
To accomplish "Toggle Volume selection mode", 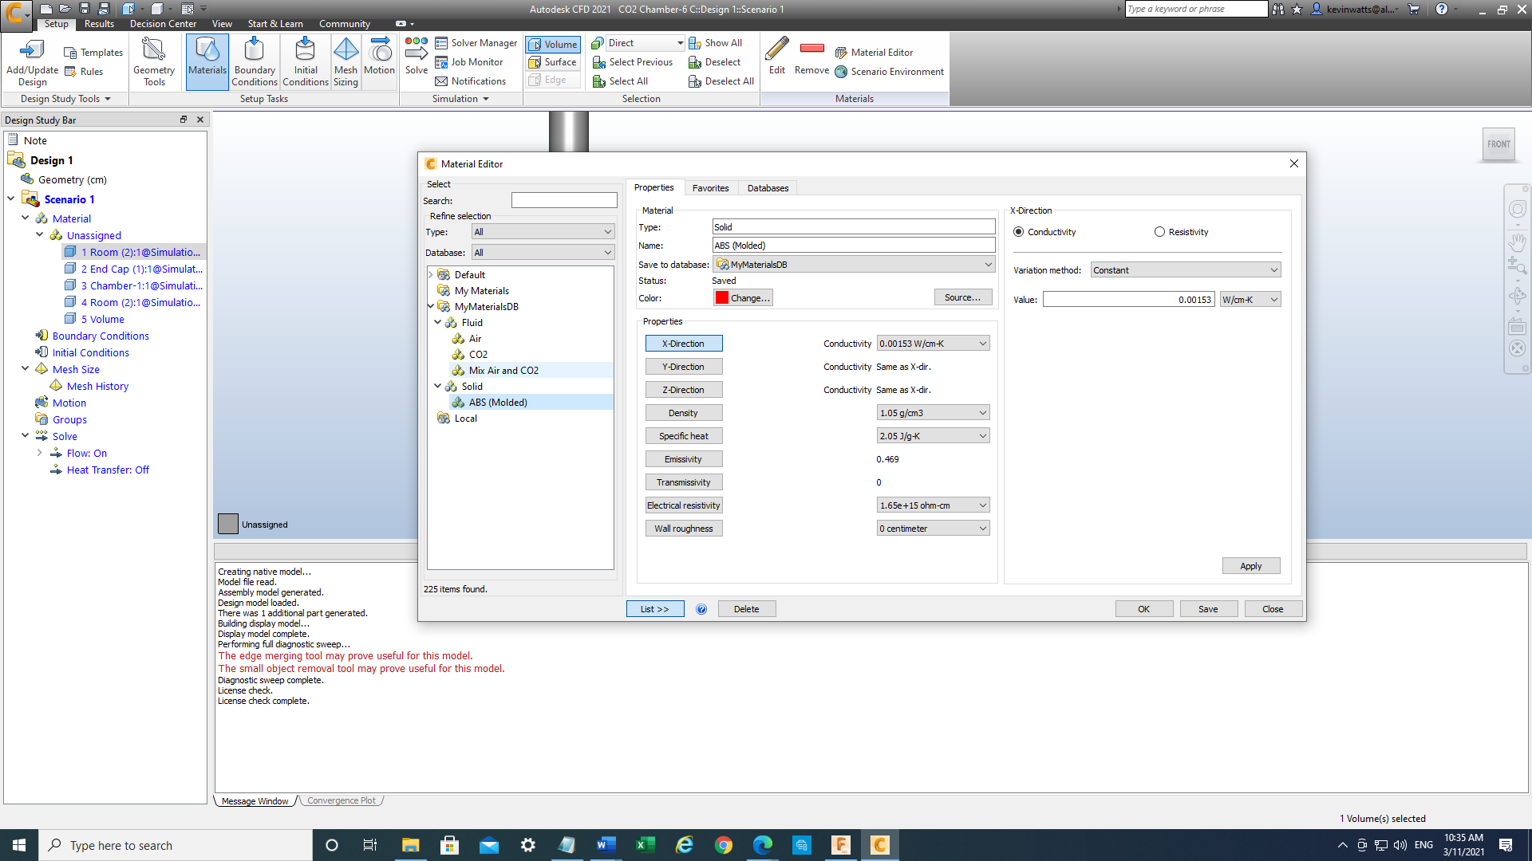I will [552, 45].
